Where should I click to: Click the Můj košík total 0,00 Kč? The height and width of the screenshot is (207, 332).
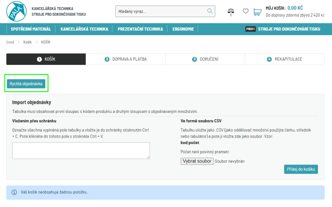295,8
